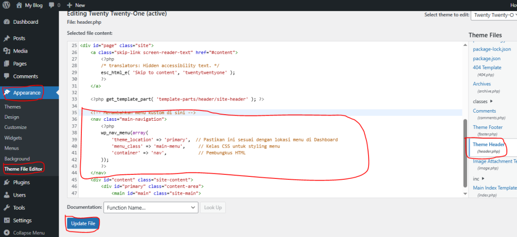Click the Collapse Menu arrow icon
The height and width of the screenshot is (237, 517).
pyautogui.click(x=7, y=233)
